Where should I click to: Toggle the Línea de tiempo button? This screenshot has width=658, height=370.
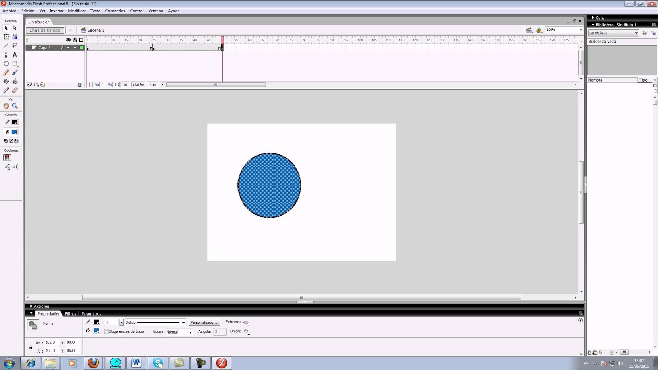click(x=45, y=30)
